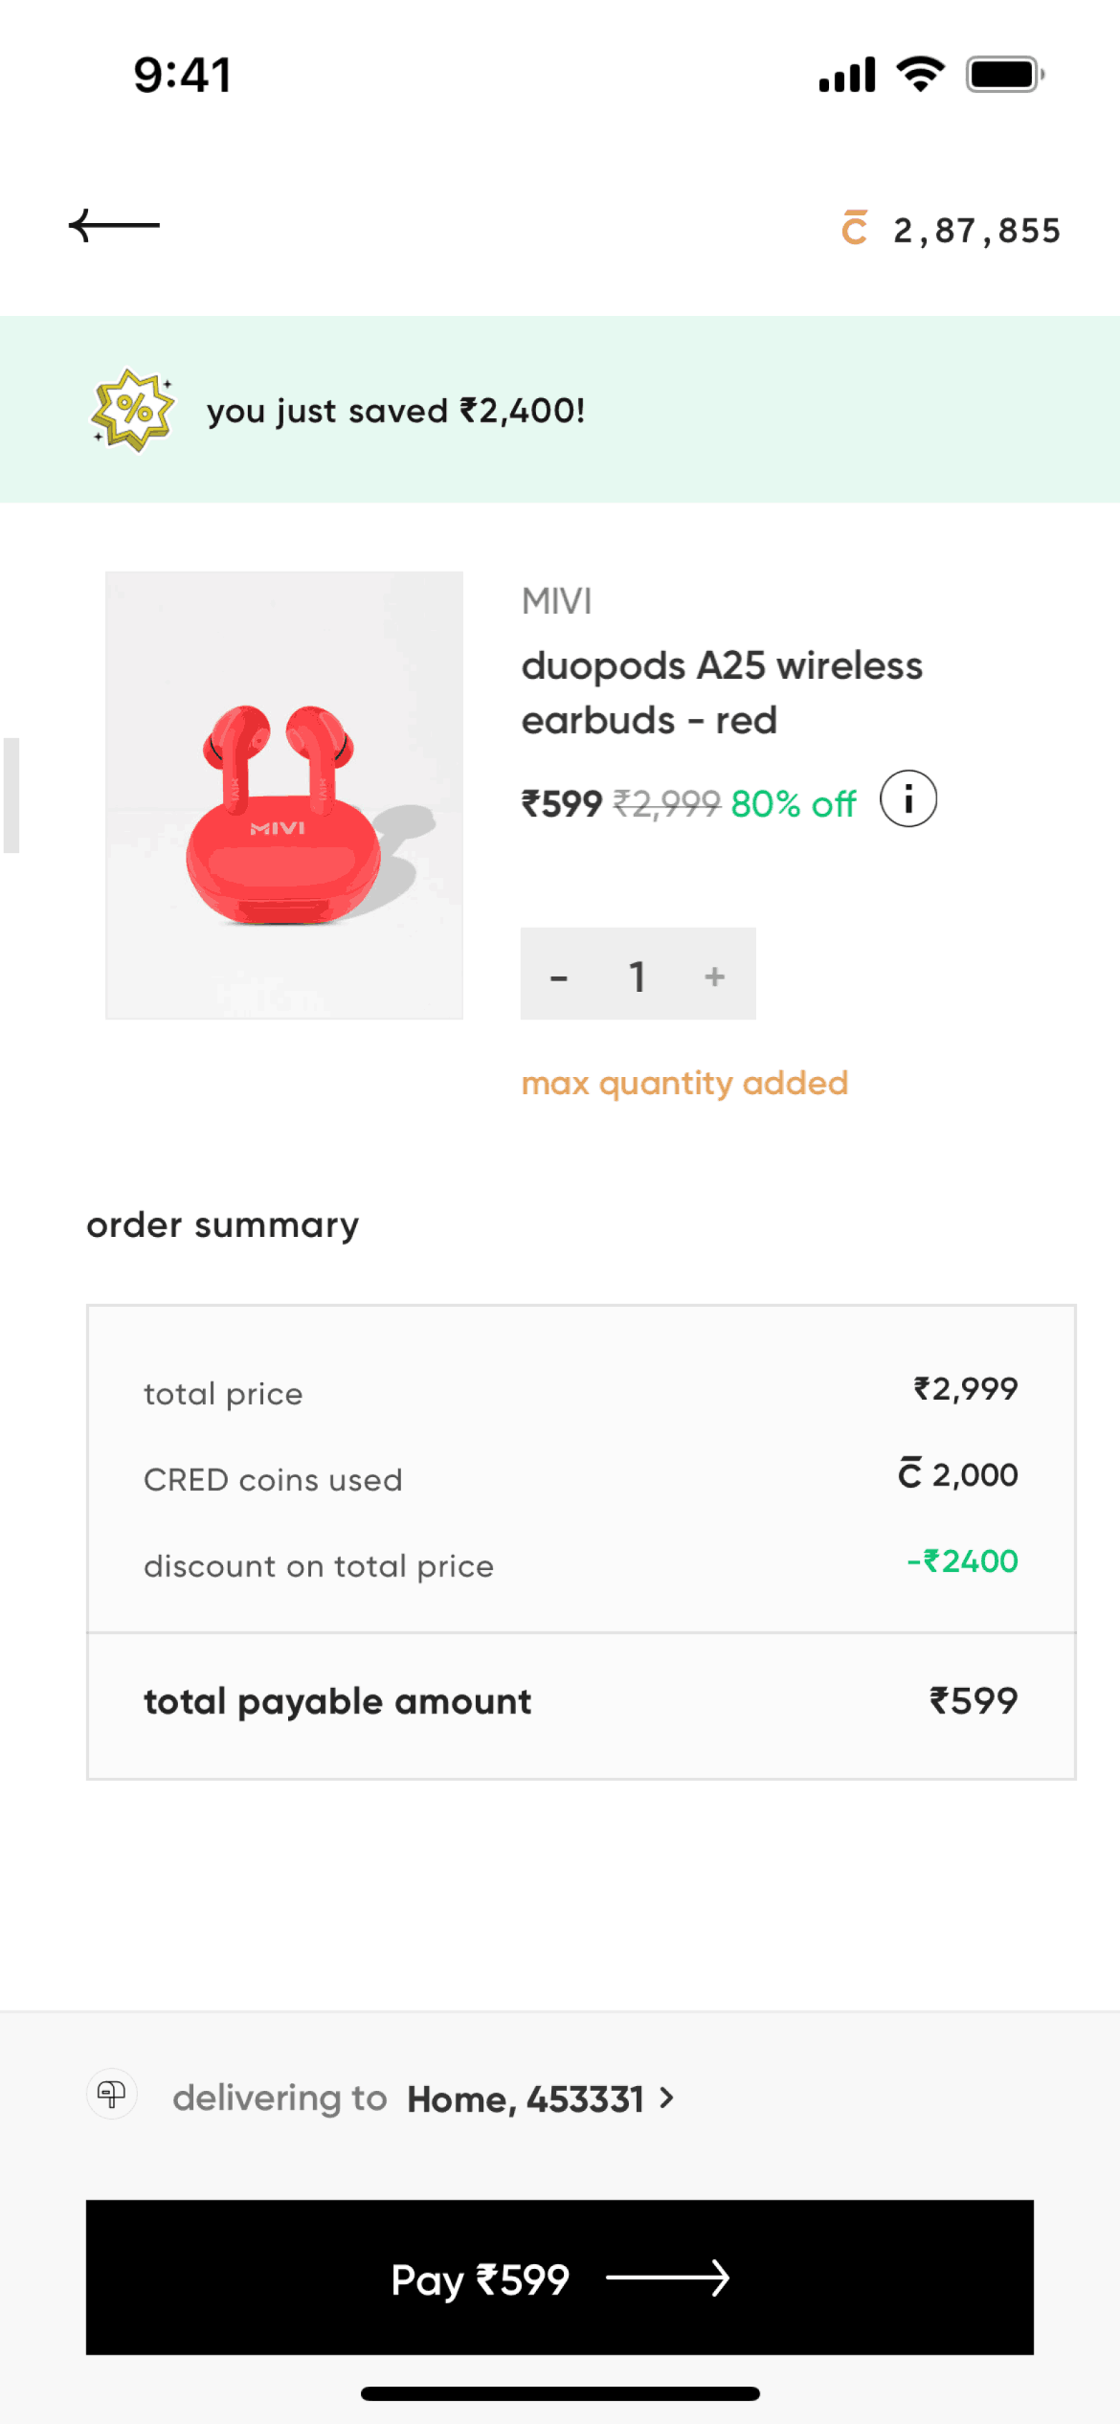Tap the total payable amount row

[581, 1702]
